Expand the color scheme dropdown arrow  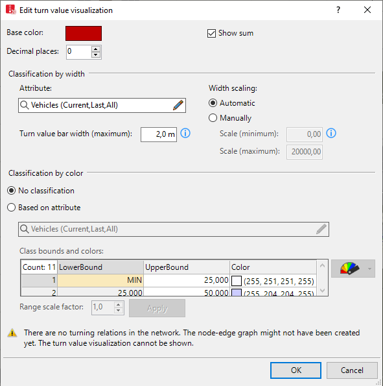pos(369,269)
